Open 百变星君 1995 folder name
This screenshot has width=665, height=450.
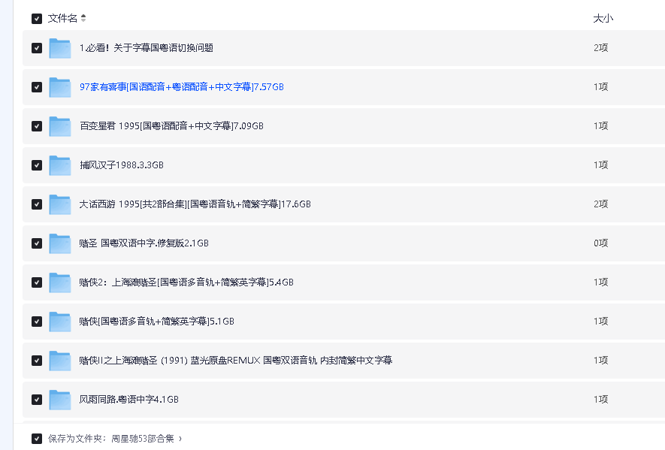pos(171,126)
